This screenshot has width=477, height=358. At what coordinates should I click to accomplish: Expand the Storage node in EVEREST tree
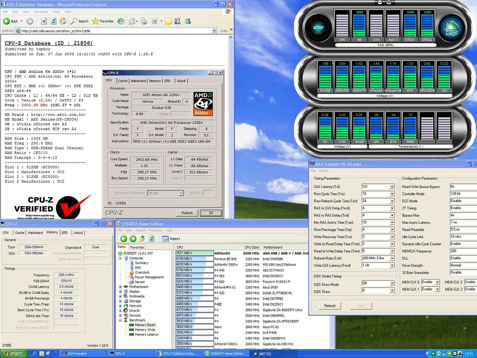(120, 301)
